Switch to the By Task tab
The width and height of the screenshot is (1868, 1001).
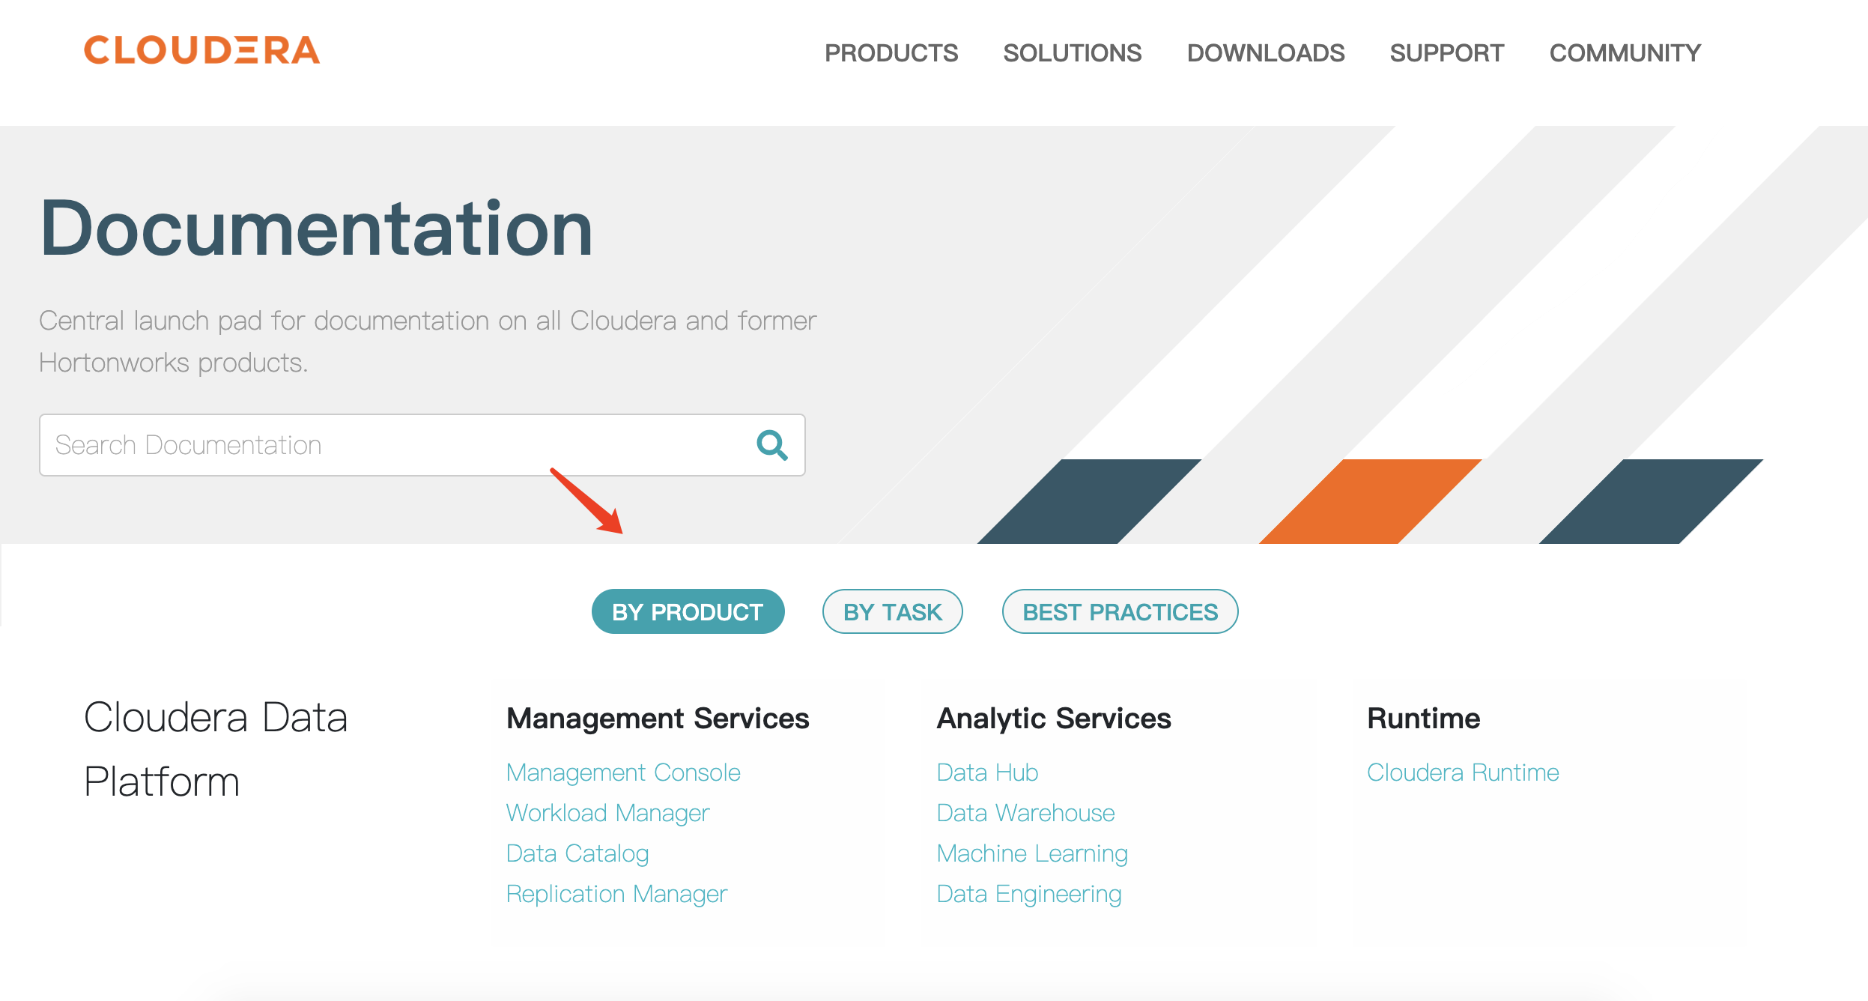tap(892, 611)
